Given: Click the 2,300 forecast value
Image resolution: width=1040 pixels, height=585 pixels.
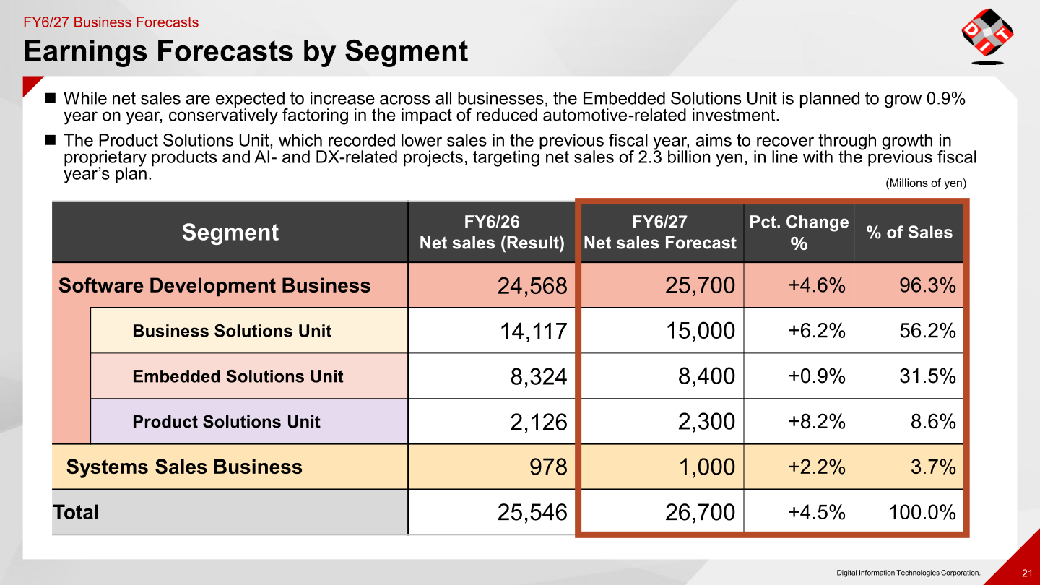Looking at the screenshot, I should (706, 422).
